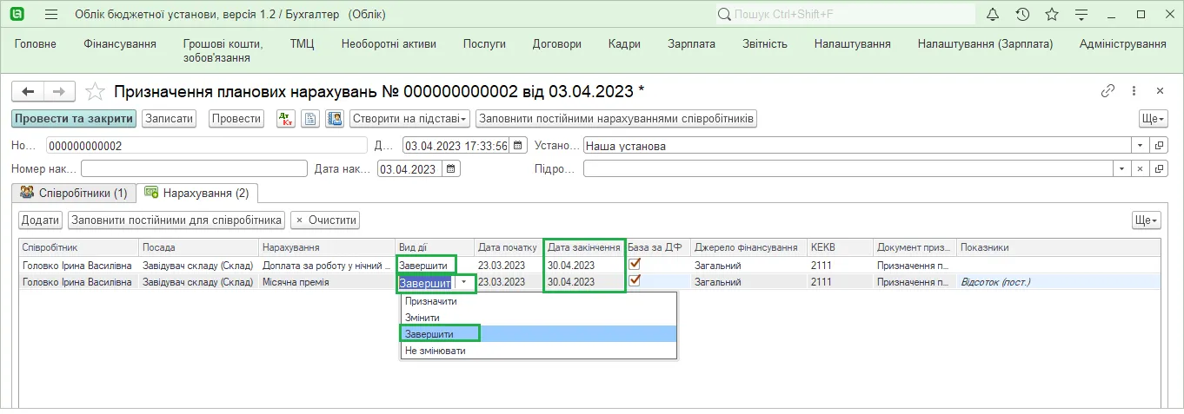The width and height of the screenshot is (1184, 414).
Task: Open the Підрозділ record icon
Action: (x=1159, y=169)
